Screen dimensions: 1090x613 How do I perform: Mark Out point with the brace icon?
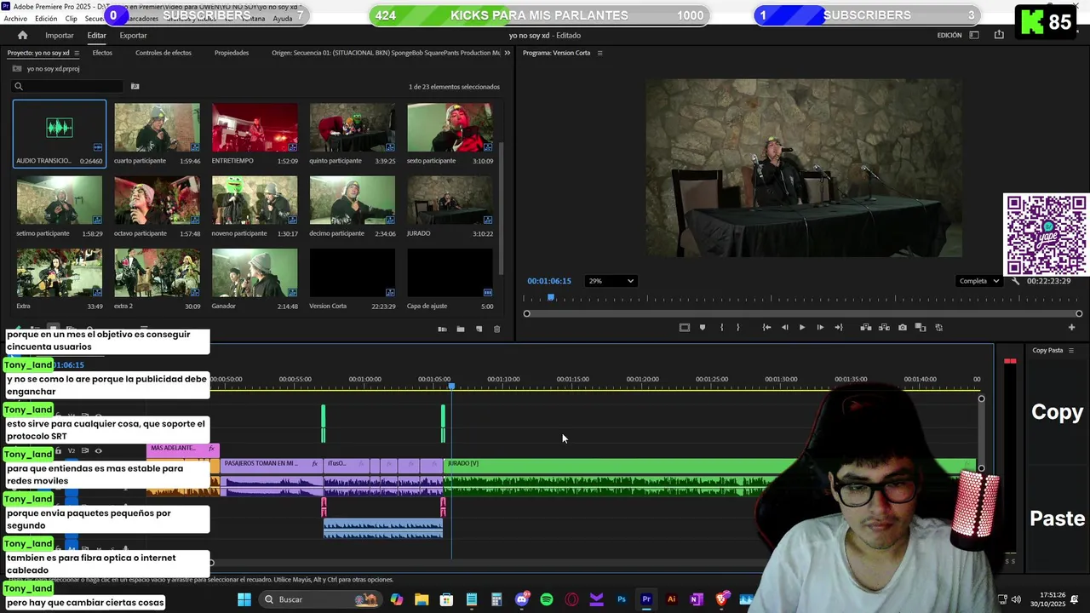[737, 327]
